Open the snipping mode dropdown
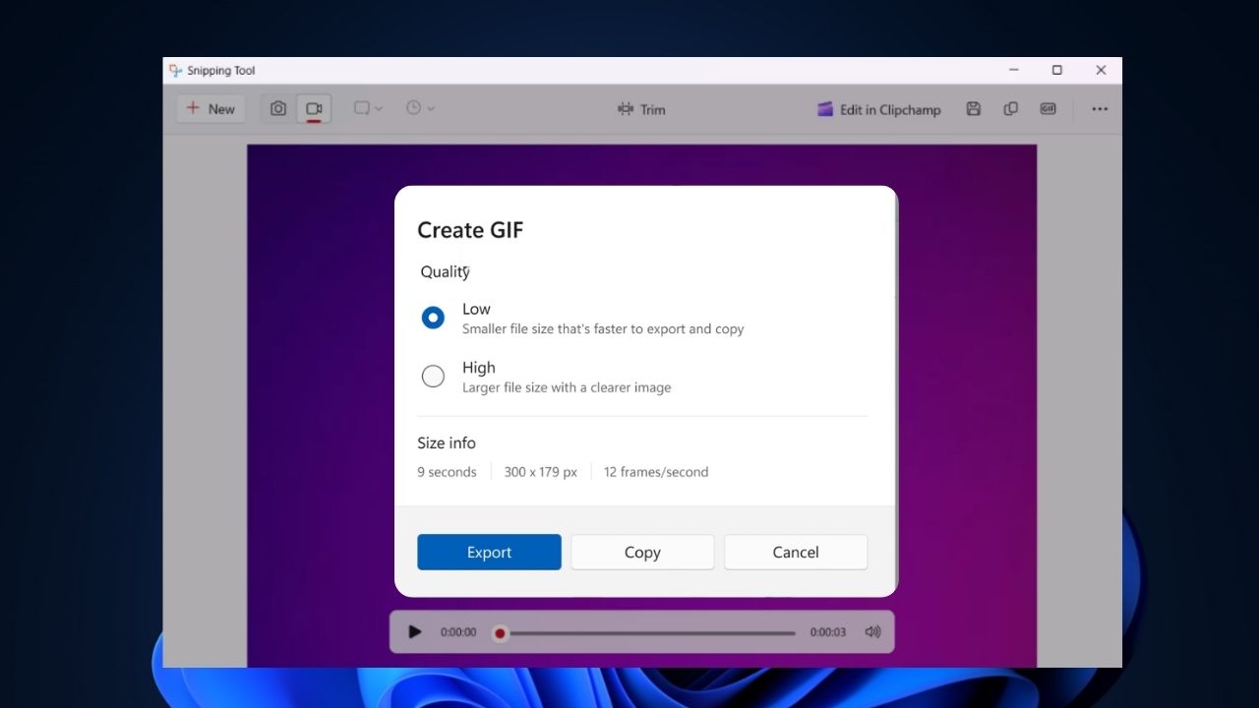Viewport: 1259px width, 708px height. (x=367, y=108)
